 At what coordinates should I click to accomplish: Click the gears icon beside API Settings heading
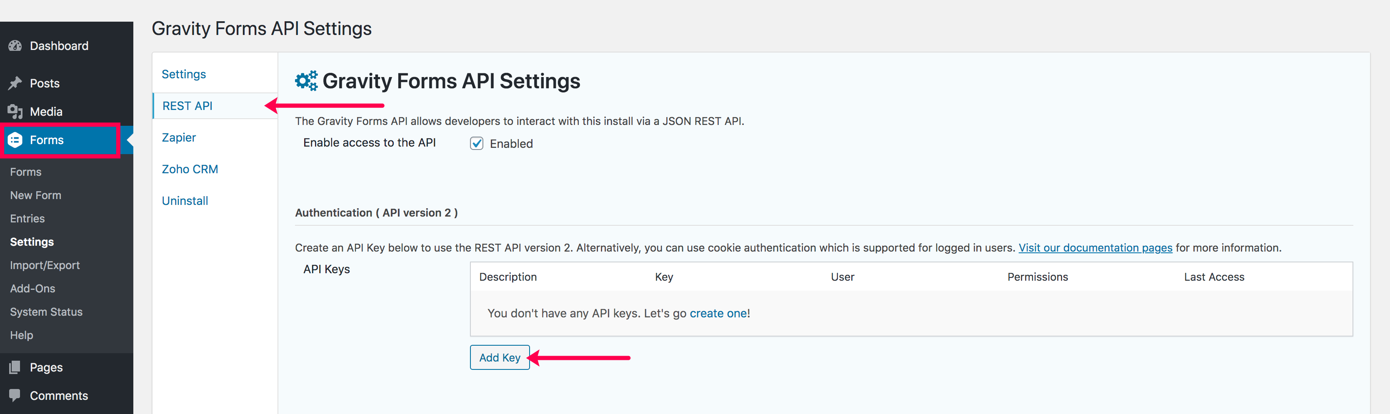click(x=306, y=81)
